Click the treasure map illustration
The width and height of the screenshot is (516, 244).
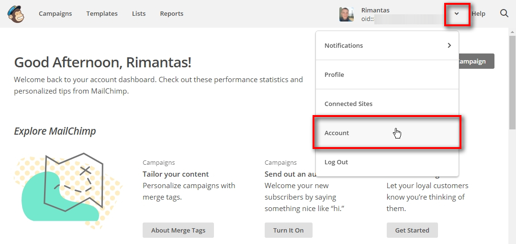[x=68, y=188]
